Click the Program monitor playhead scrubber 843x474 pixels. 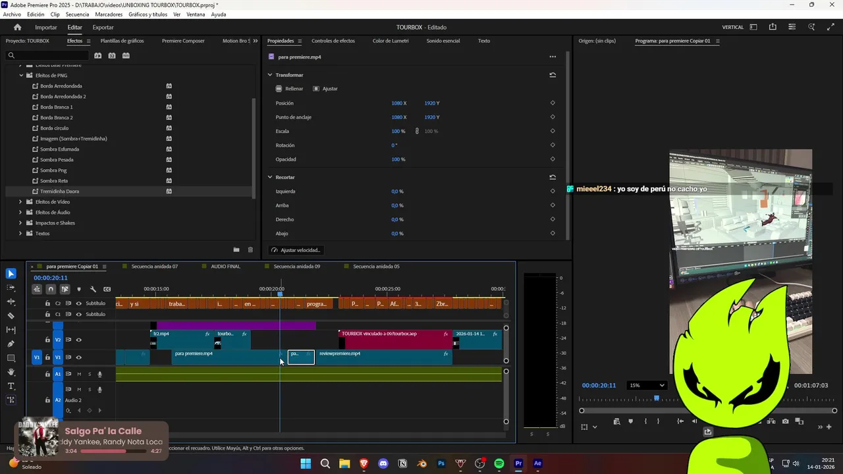click(x=656, y=398)
